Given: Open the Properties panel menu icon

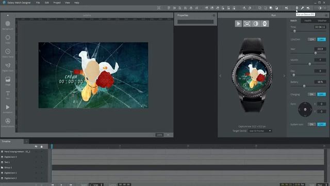Looking at the screenshot, I should click(214, 16).
